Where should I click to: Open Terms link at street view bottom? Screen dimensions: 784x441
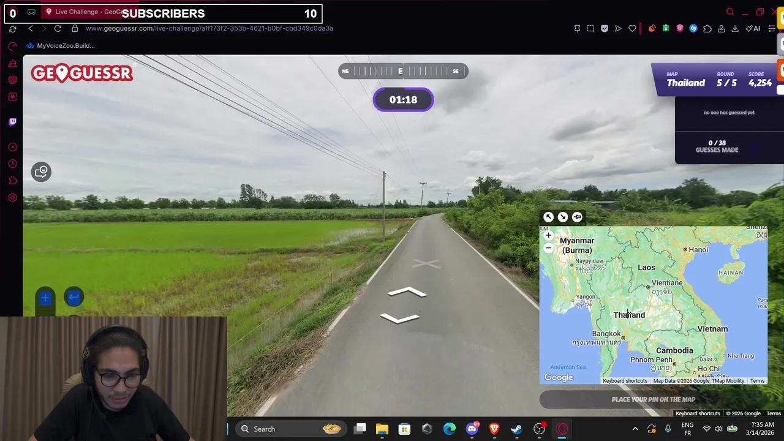click(774, 413)
